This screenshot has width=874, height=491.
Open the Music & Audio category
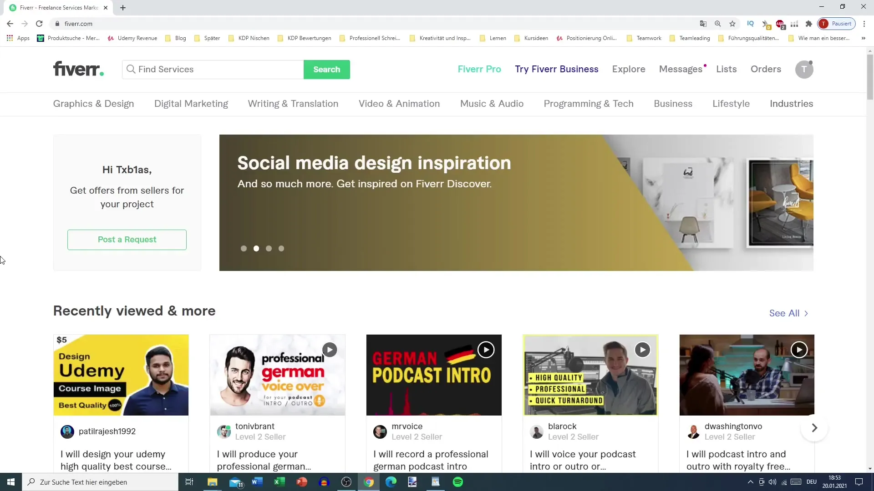point(492,104)
